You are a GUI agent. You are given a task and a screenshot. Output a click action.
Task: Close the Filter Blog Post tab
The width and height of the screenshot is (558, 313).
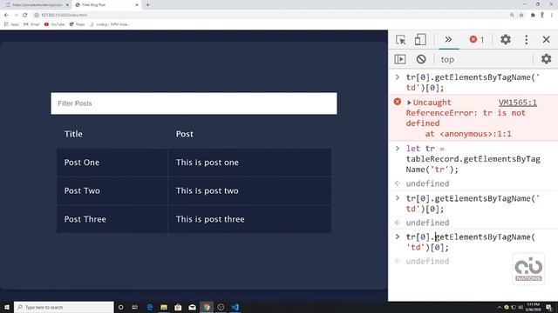coord(137,5)
